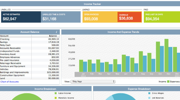Click the green Income legend swatch
The image size is (180, 100).
(x=168, y=82)
